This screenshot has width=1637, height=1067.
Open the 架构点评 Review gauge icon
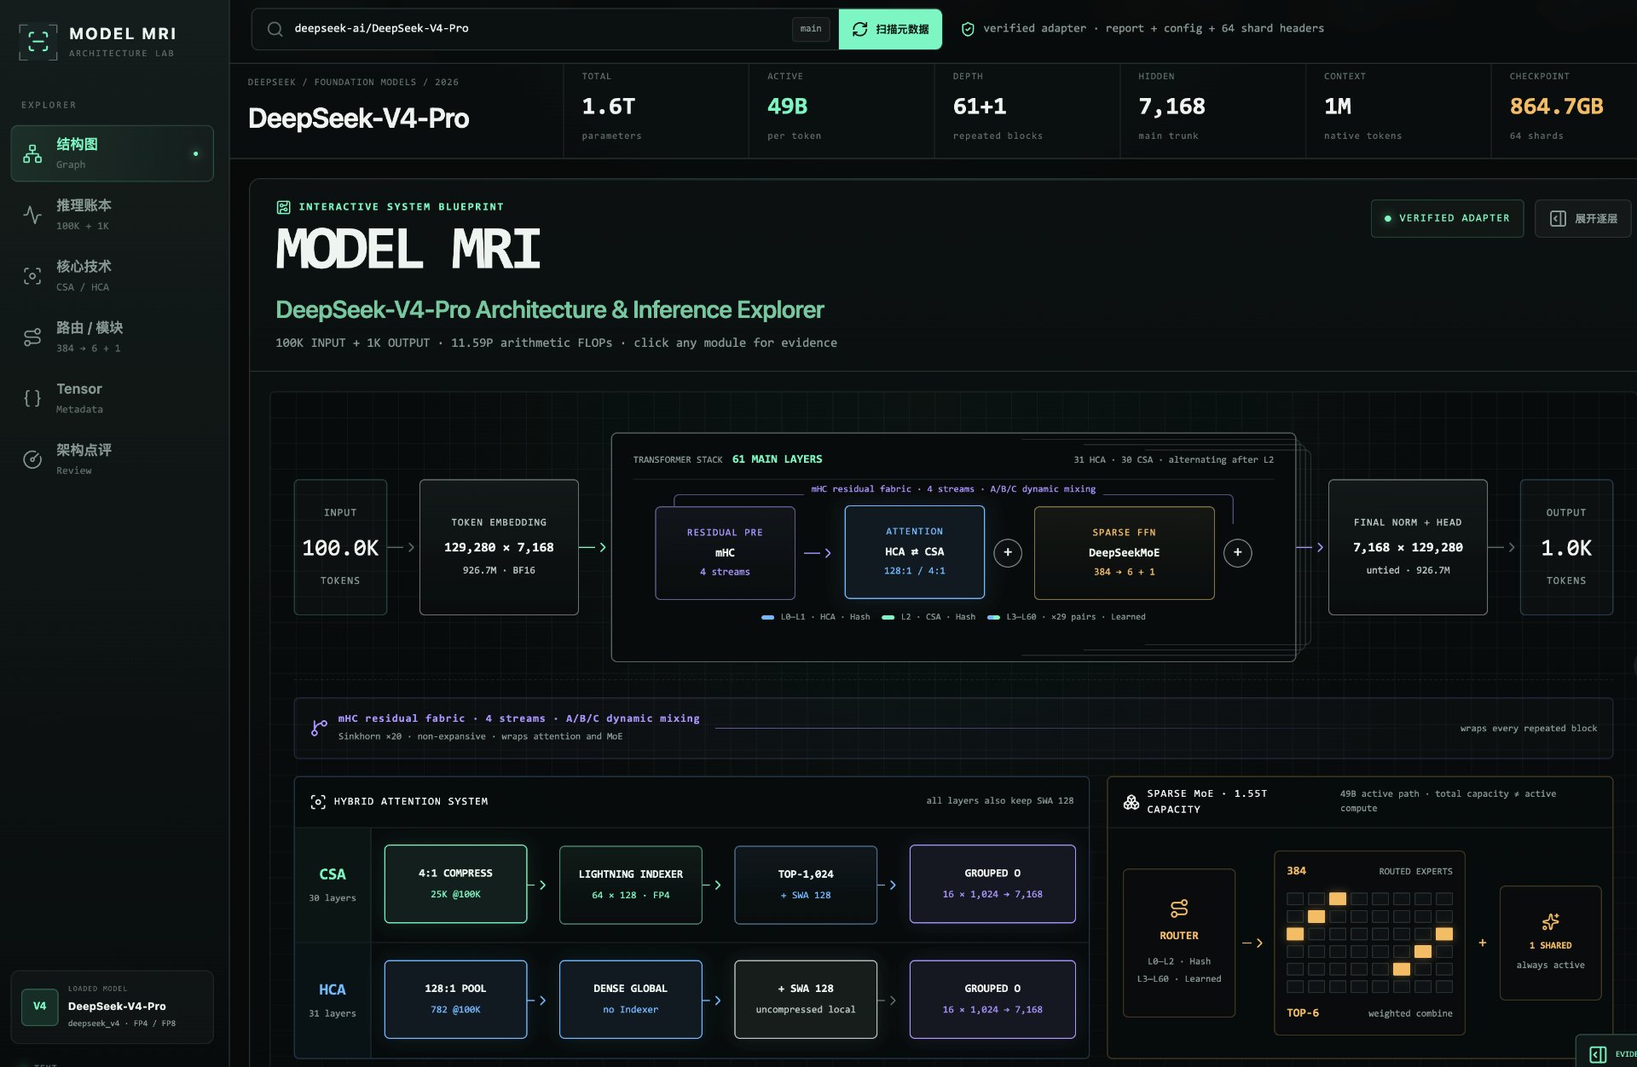click(x=32, y=459)
